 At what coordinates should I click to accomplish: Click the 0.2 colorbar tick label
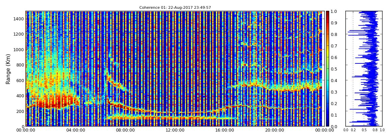334,103
